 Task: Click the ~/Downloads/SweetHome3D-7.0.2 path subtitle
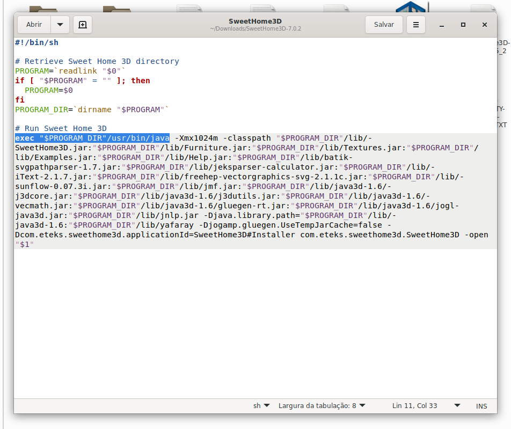click(x=255, y=28)
